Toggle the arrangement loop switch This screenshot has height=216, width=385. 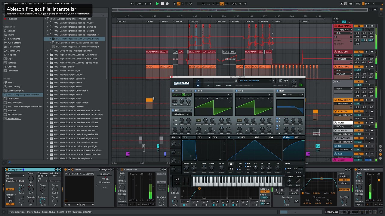222,4
